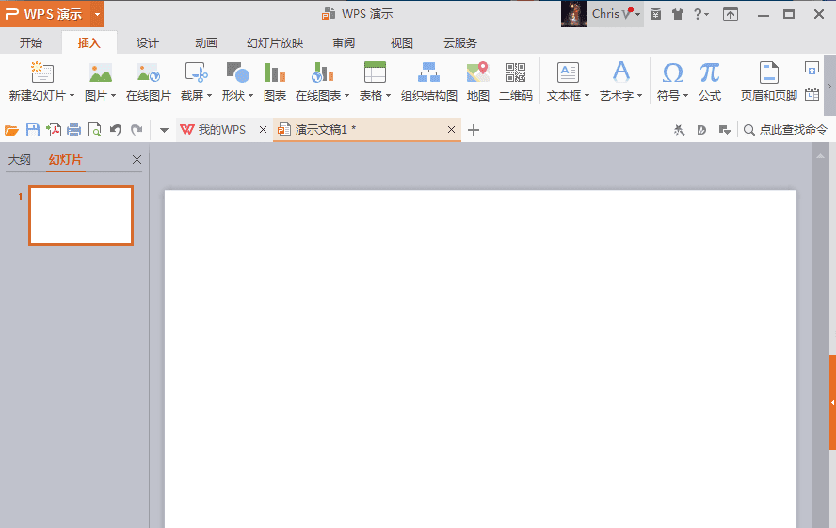Save the document with the floppy icon

pyautogui.click(x=33, y=130)
